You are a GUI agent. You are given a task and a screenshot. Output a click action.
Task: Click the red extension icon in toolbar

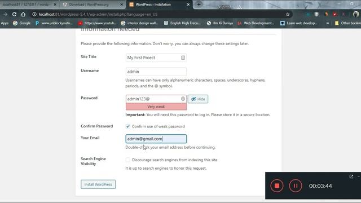[334, 14]
